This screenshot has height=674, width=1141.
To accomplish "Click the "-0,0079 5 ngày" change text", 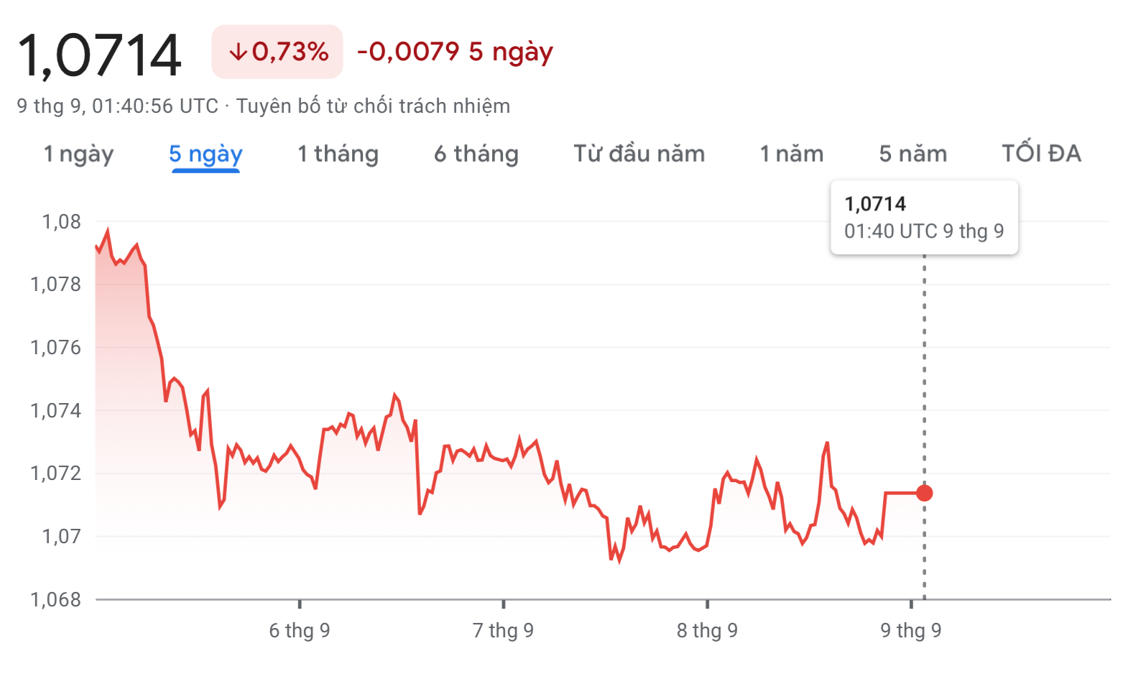I will click(455, 52).
